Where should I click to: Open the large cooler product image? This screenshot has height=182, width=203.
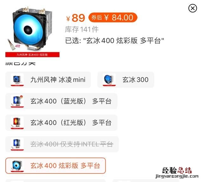pos(32,32)
